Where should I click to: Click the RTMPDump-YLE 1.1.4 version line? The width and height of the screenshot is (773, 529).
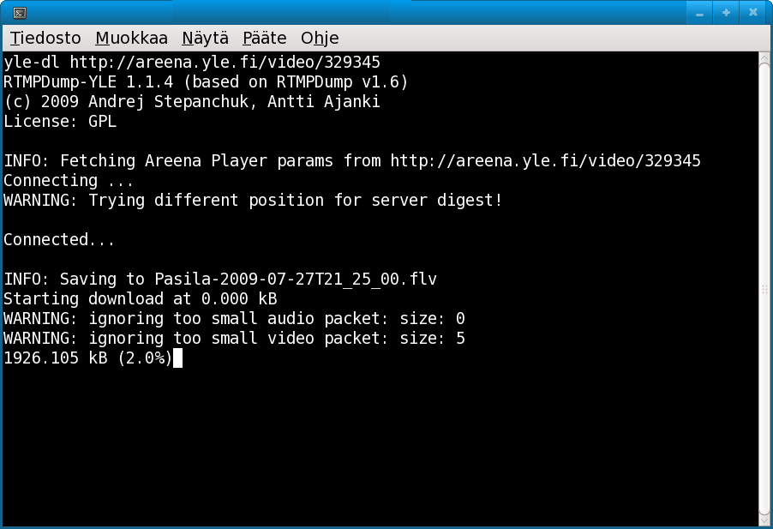pos(206,81)
